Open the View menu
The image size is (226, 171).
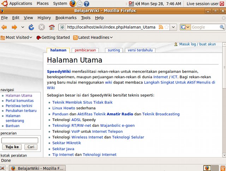(28, 18)
